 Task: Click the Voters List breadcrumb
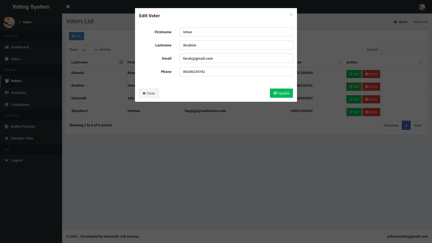pos(420,22)
